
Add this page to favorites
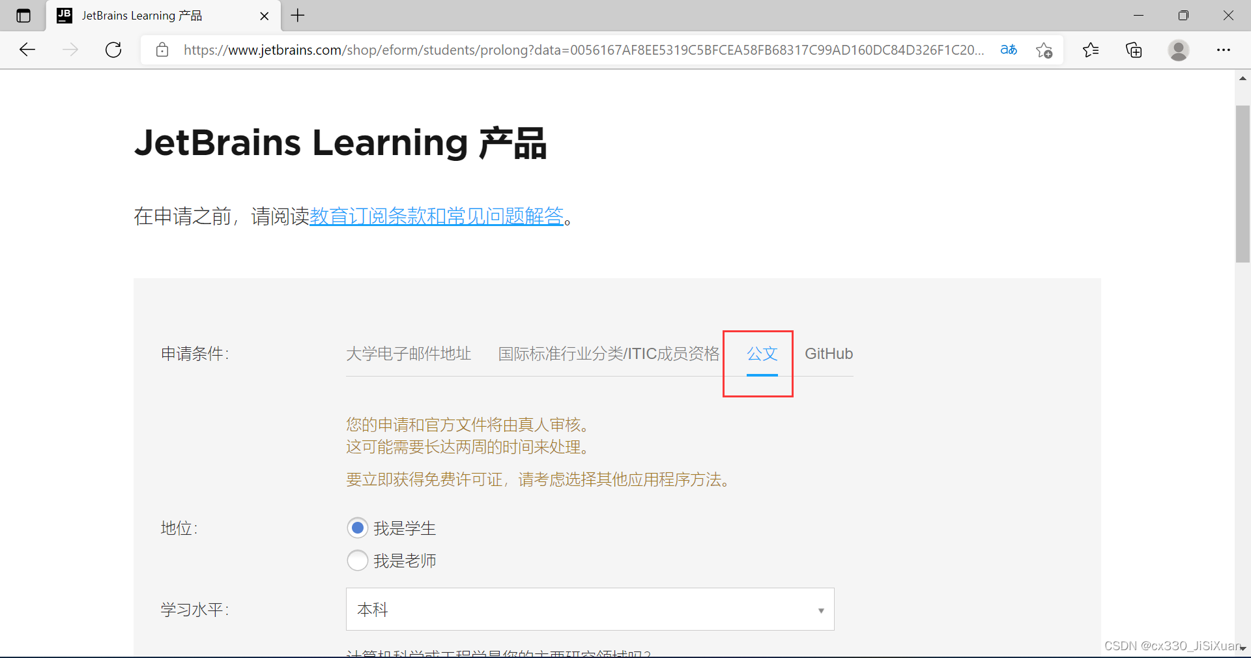1044,50
